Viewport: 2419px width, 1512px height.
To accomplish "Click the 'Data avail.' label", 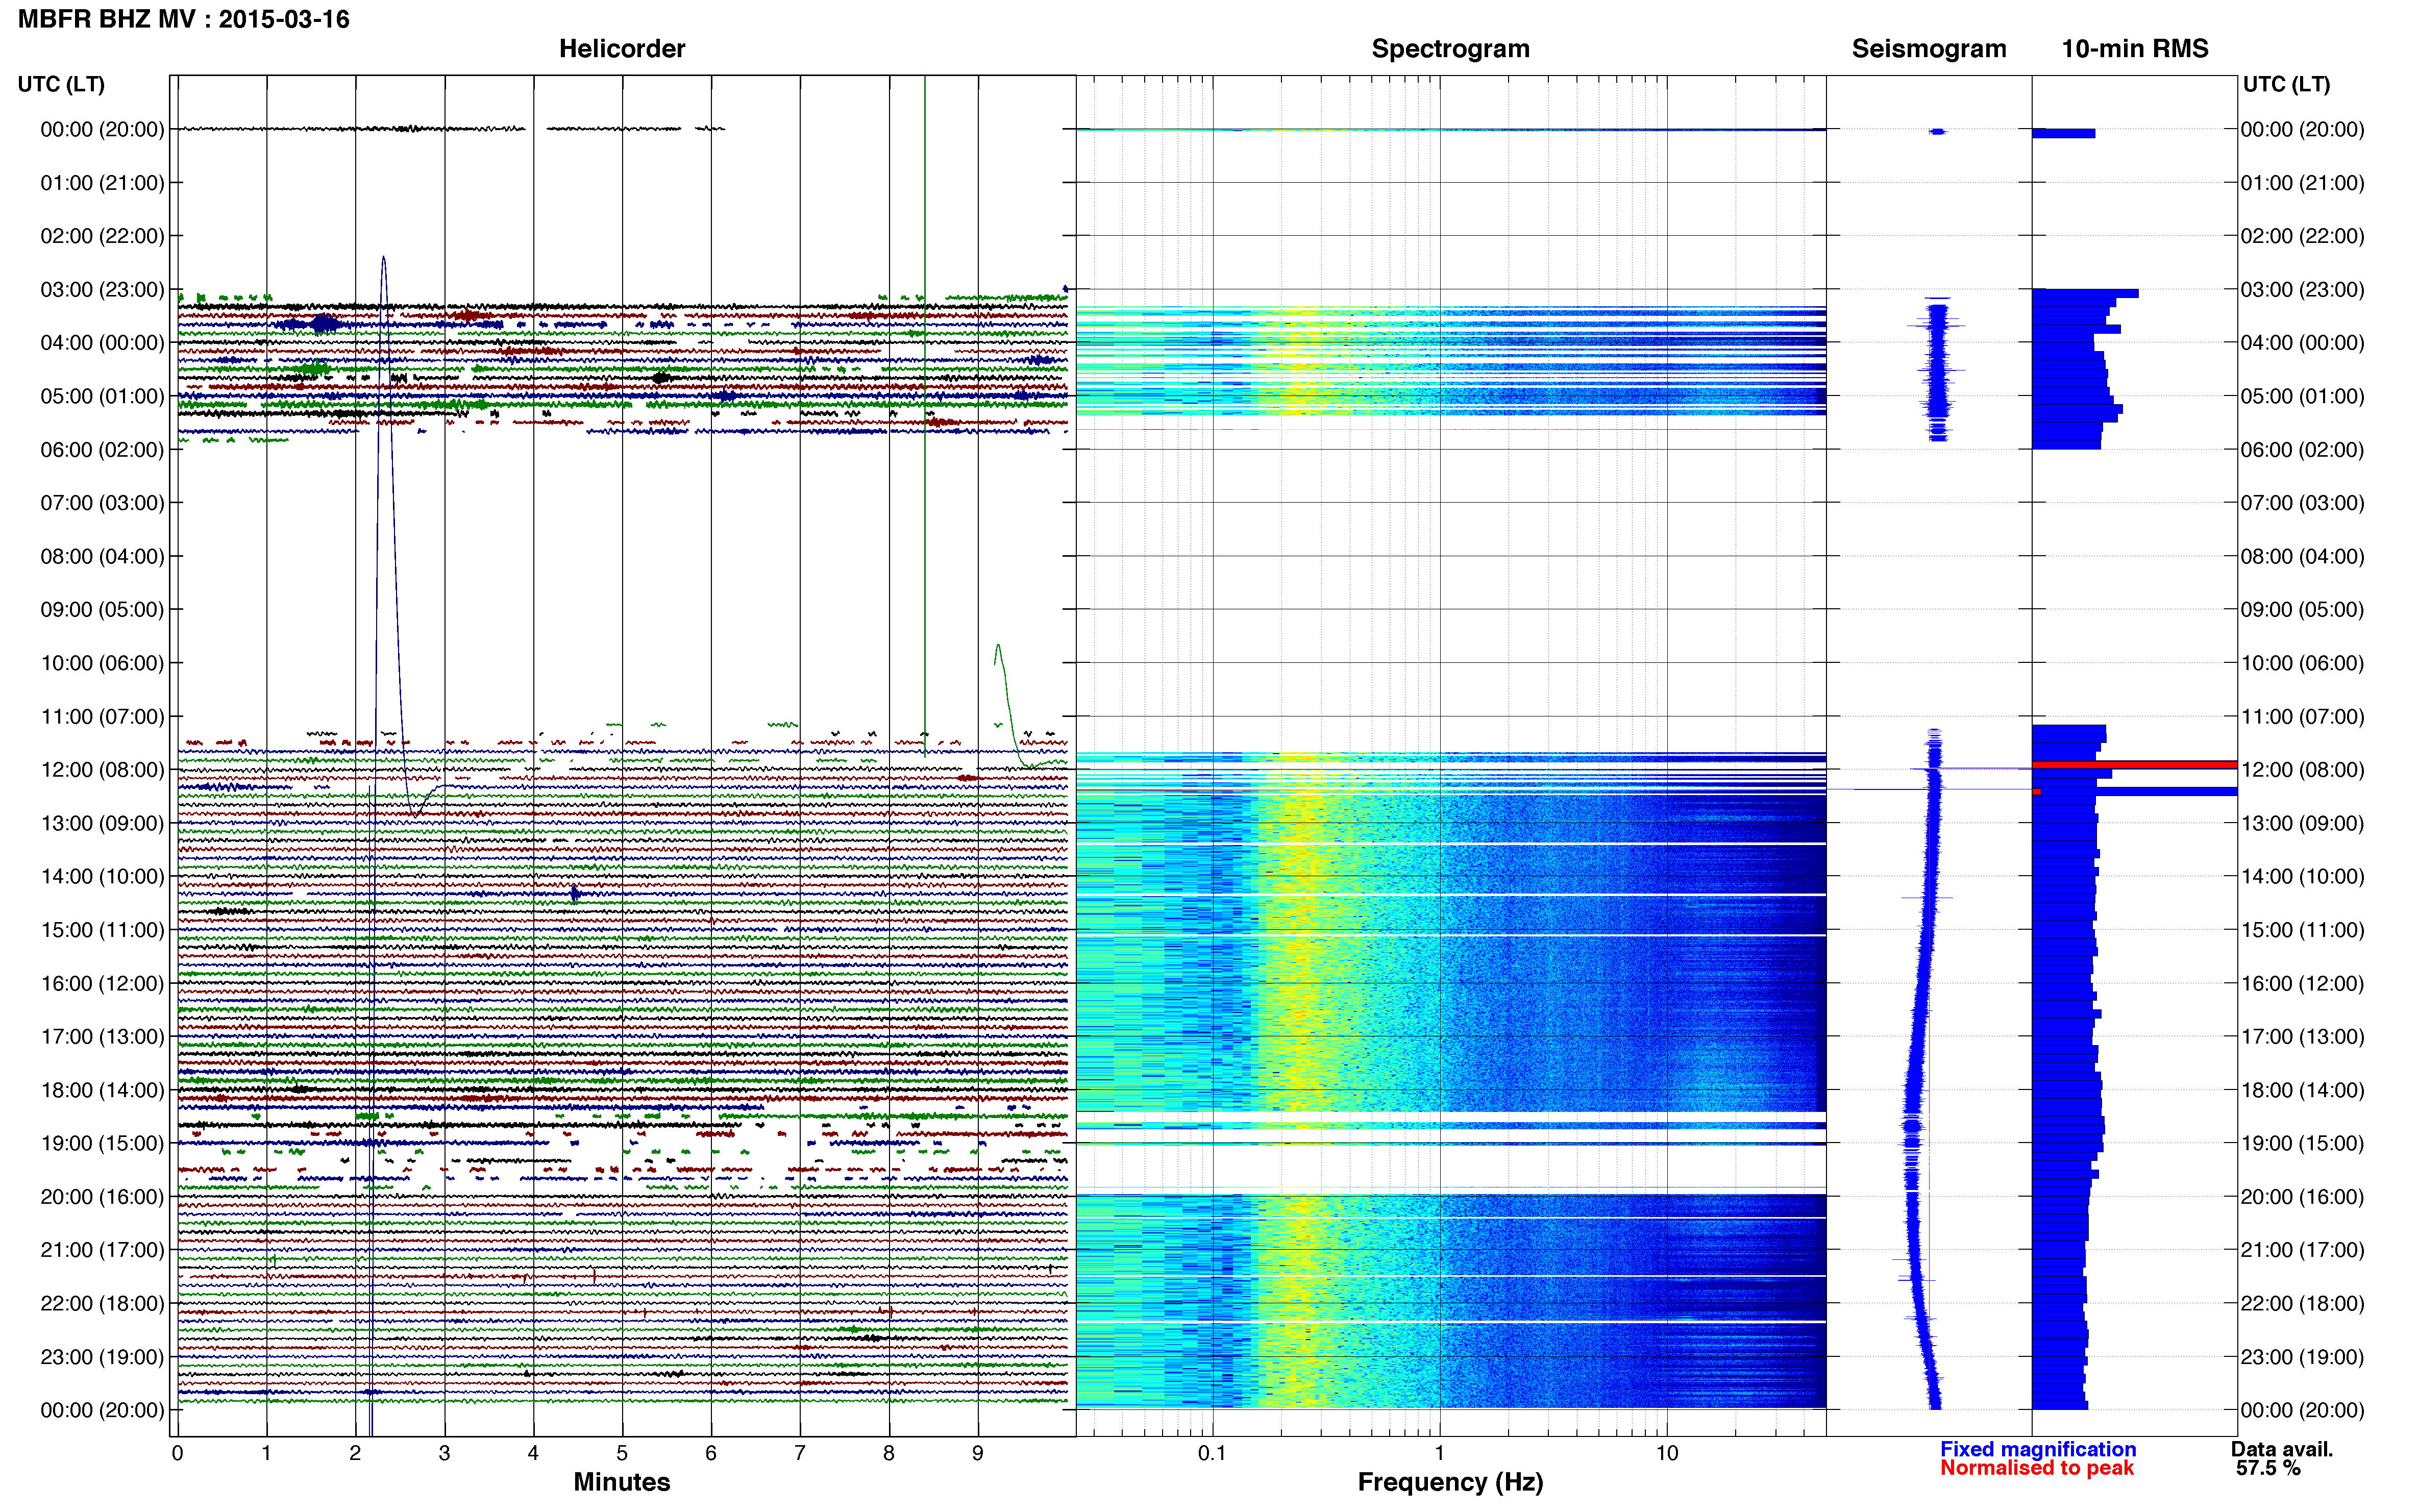I will (x=2282, y=1449).
